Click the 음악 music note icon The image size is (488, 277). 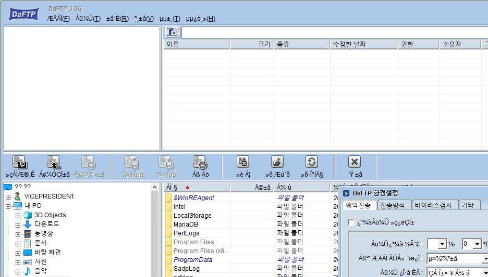point(28,271)
